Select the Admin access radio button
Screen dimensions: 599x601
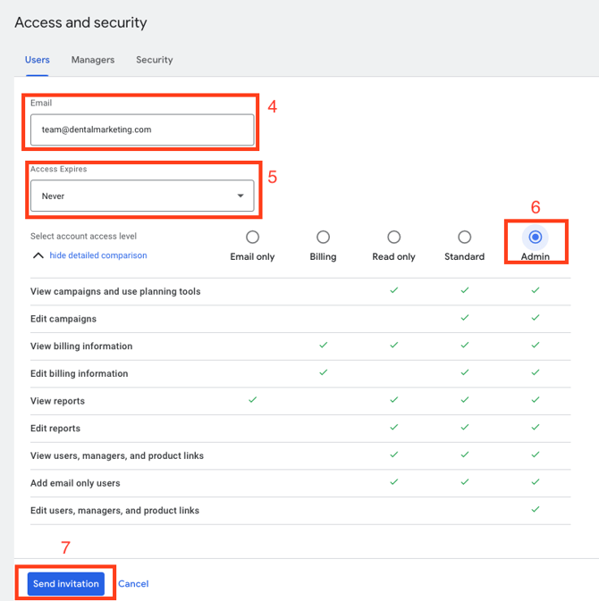(535, 238)
